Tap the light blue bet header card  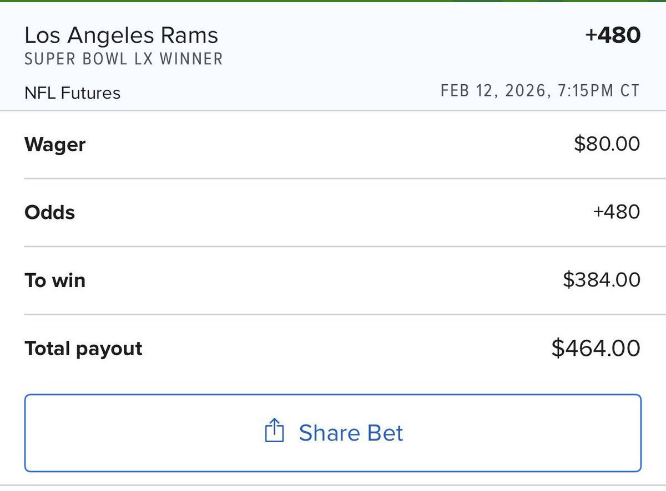click(x=333, y=75)
